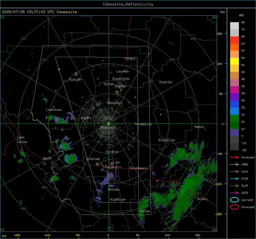Select the light gray 80 dBZ swatch
The image size is (256, 239).
[x=234, y=26]
